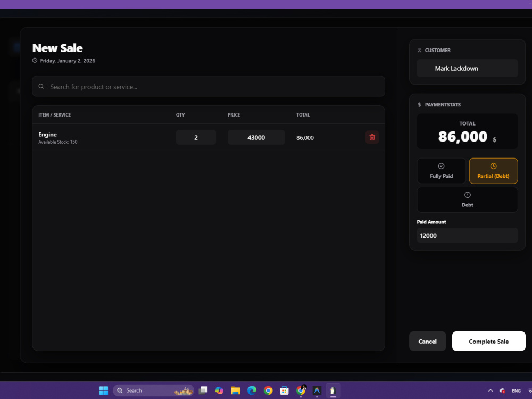
Task: Focus the product or service search box
Action: click(x=209, y=87)
